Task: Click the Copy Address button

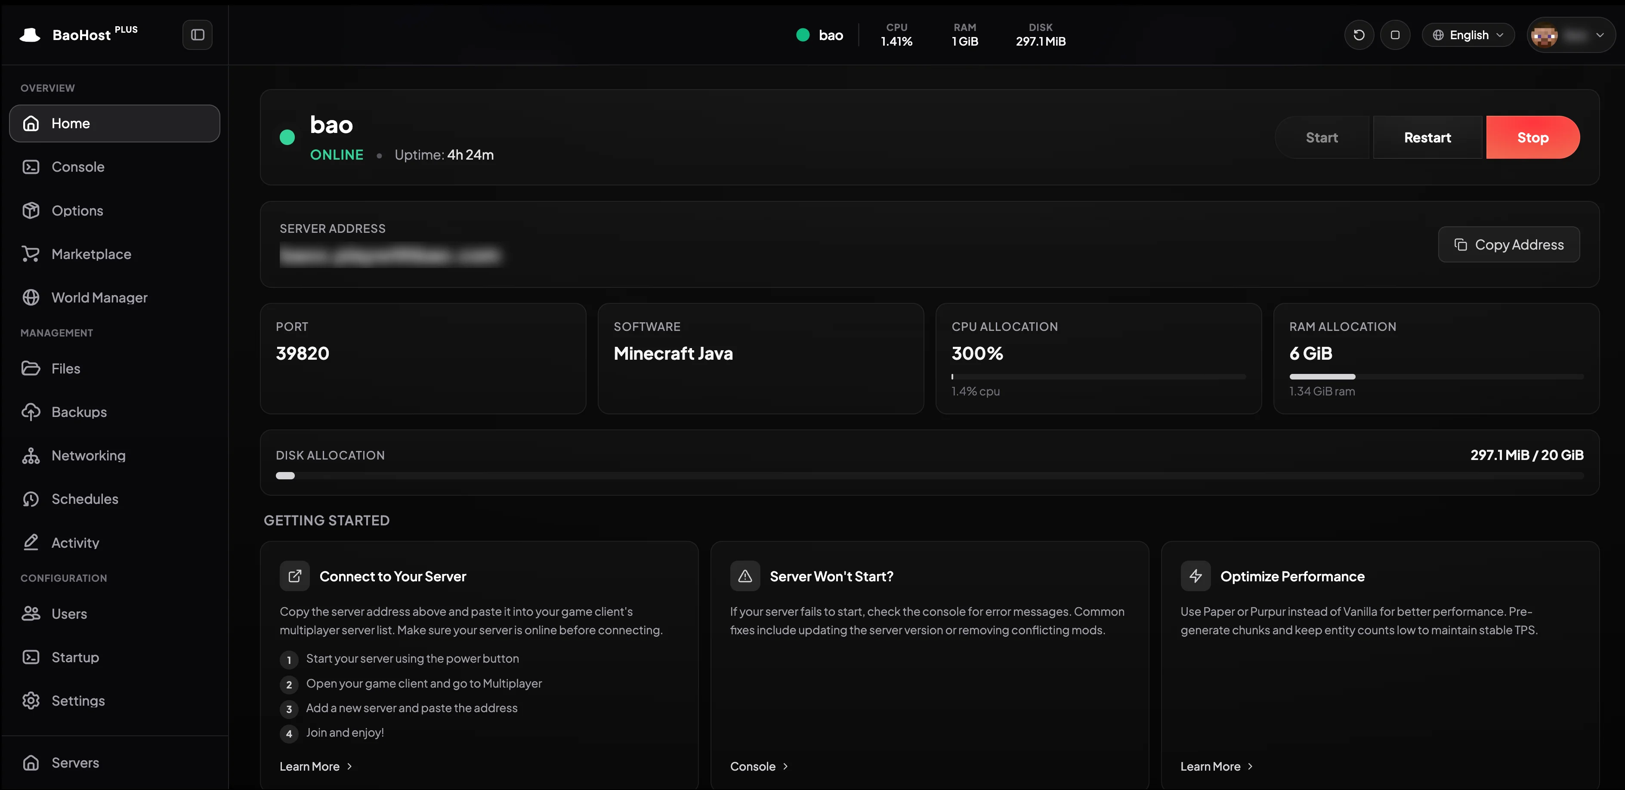Action: pyautogui.click(x=1509, y=244)
